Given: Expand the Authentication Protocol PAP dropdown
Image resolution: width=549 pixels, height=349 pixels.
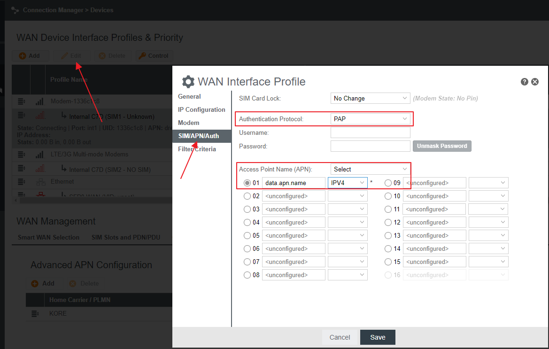Looking at the screenshot, I should (370, 119).
